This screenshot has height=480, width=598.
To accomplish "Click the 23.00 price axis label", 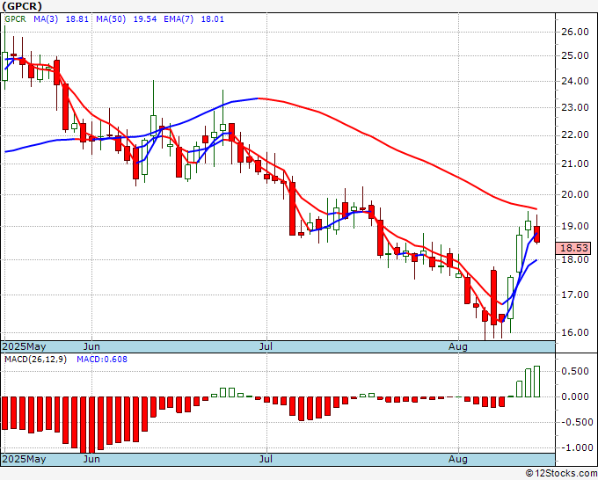I will [575, 107].
